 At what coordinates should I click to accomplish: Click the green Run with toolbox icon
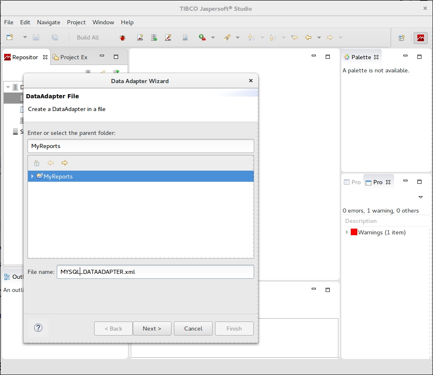tap(202, 37)
